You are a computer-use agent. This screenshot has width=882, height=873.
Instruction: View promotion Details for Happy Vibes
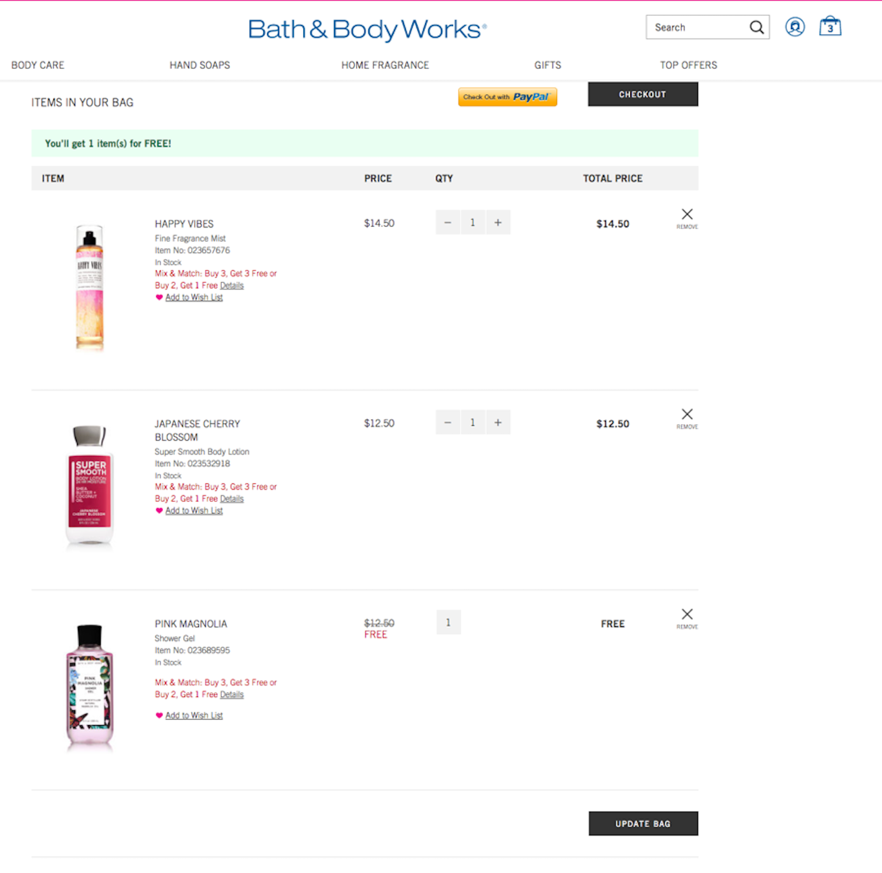coord(232,286)
